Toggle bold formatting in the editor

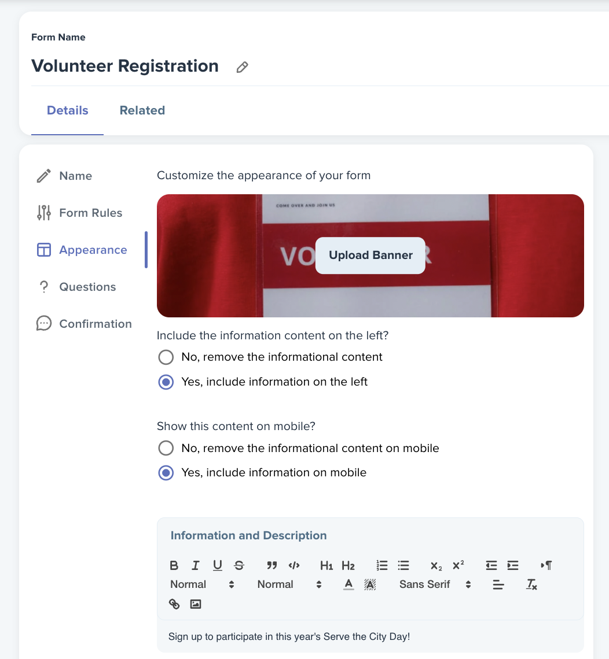[x=174, y=565]
